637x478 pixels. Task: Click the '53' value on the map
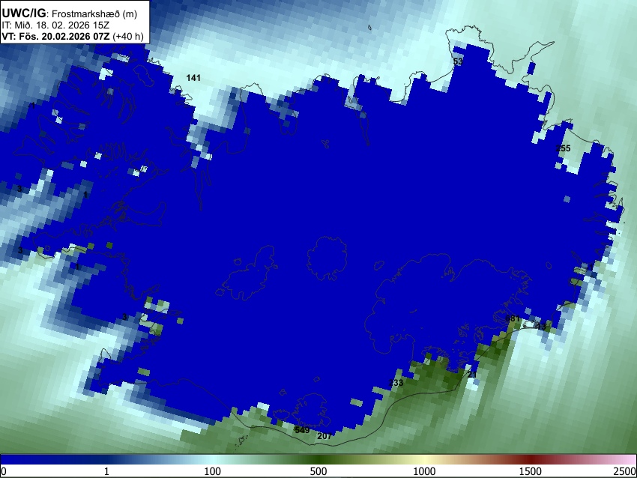click(458, 61)
